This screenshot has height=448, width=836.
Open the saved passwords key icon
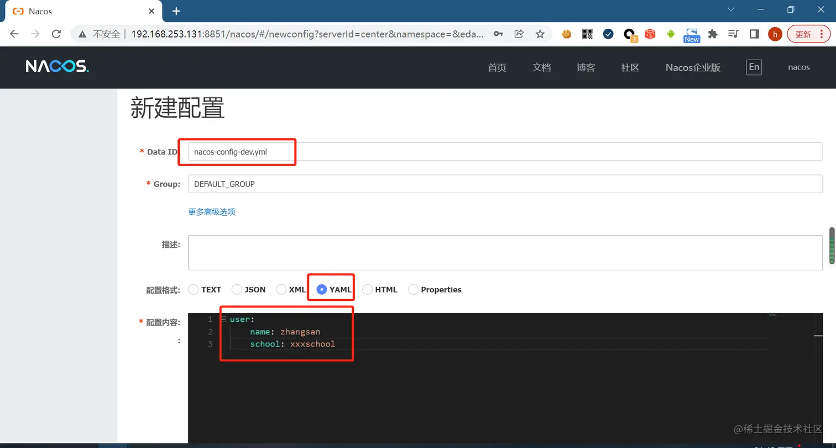coord(498,34)
